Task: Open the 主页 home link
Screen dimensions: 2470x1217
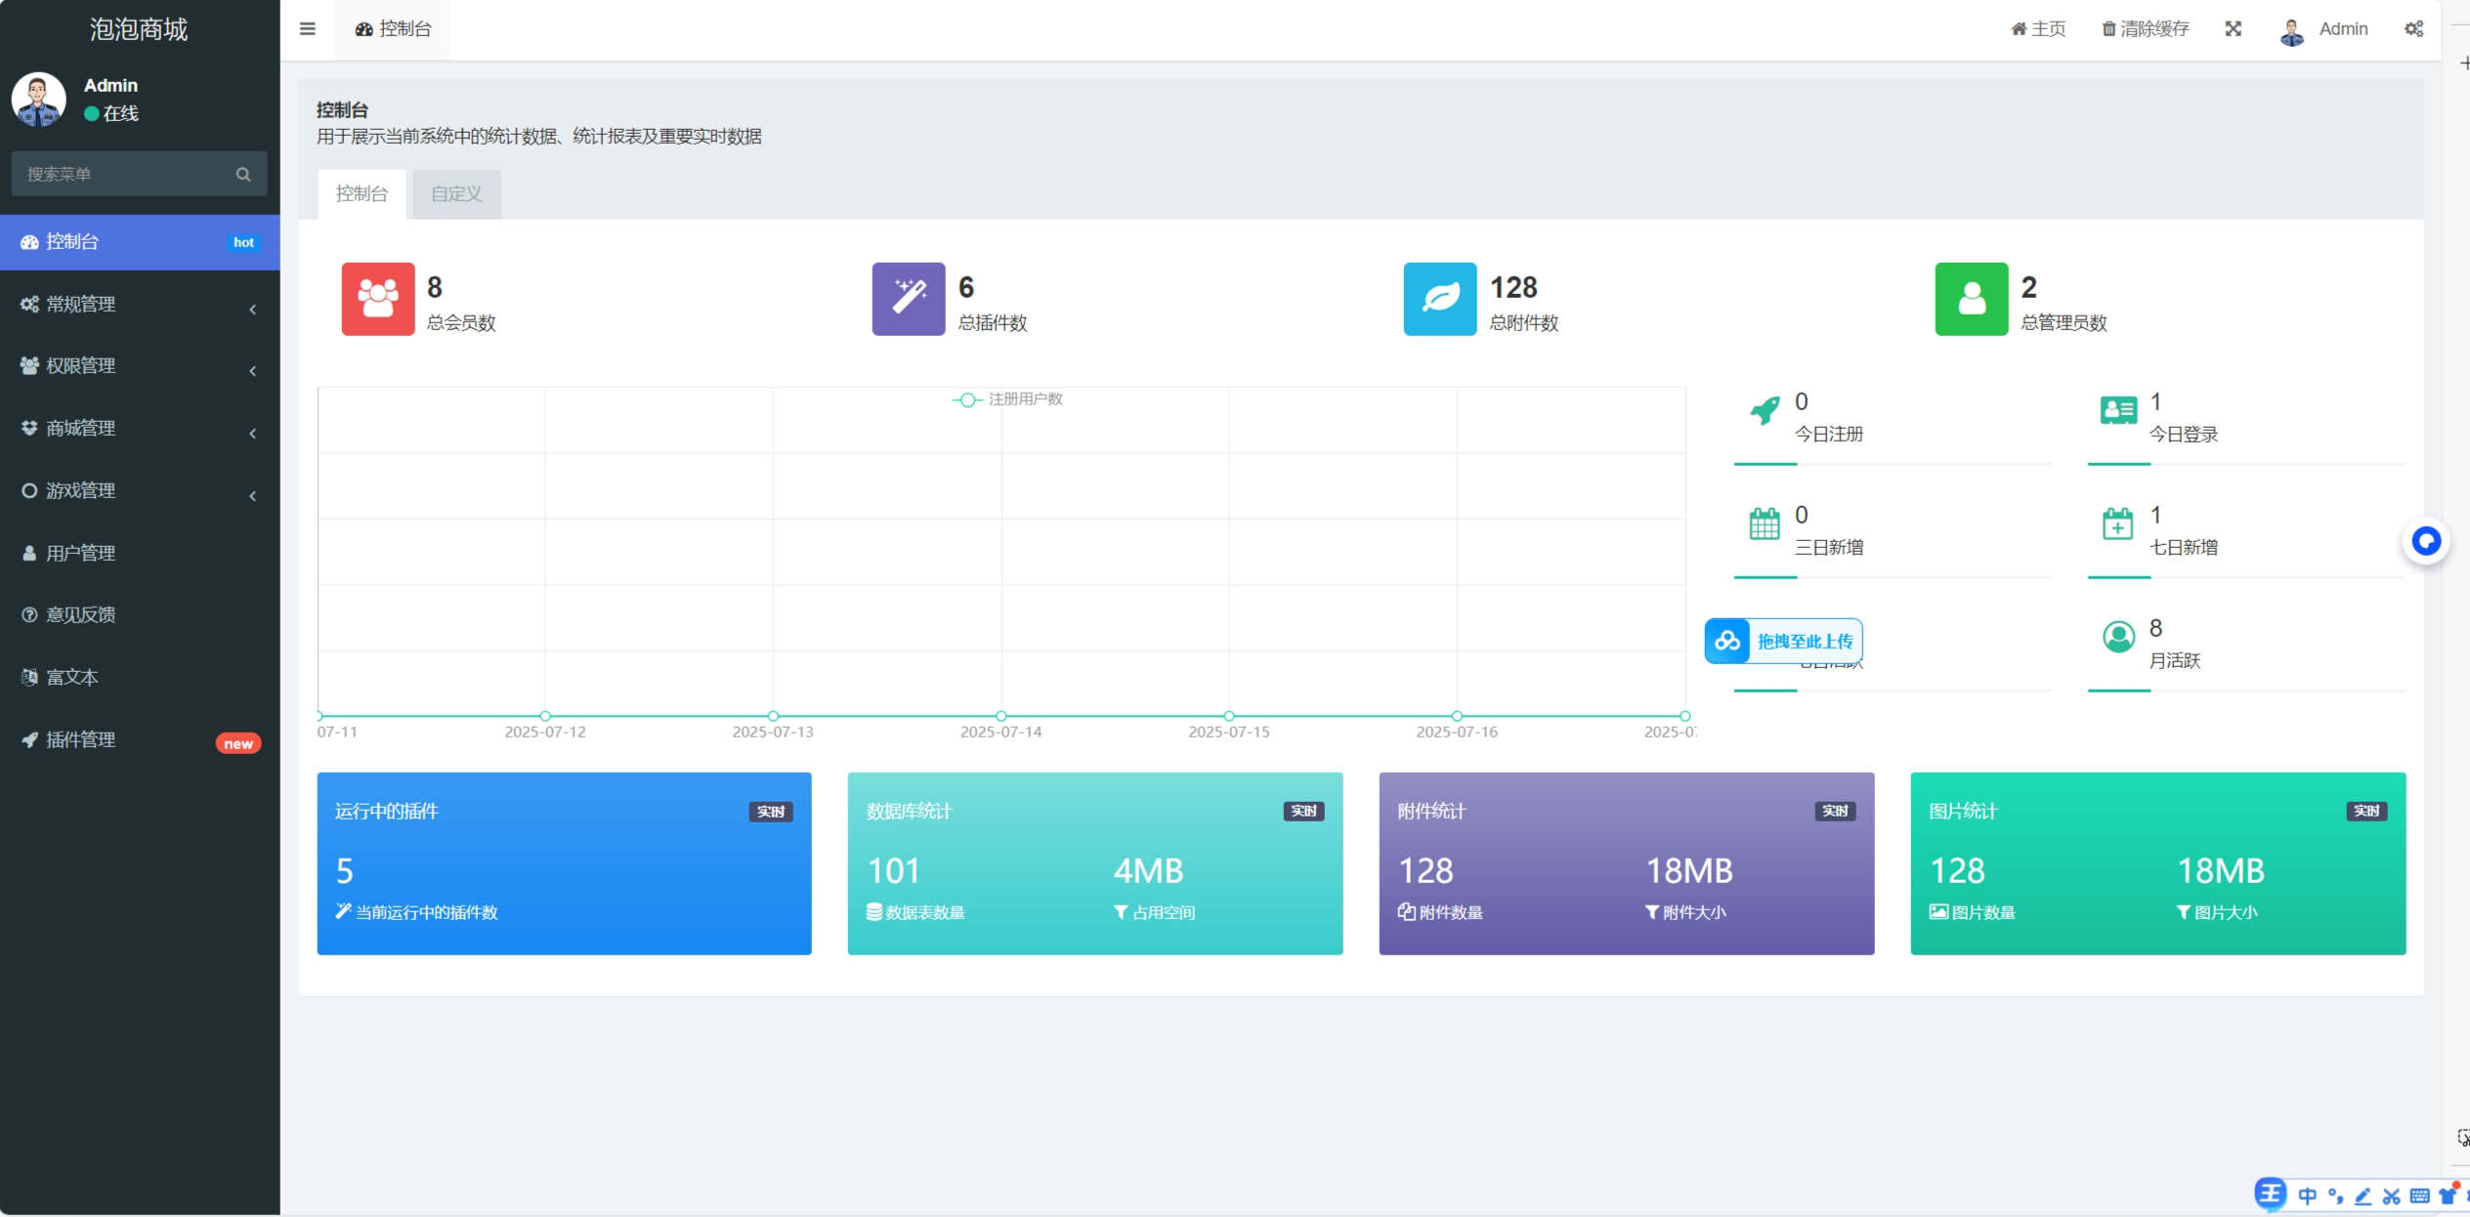Action: tap(2038, 29)
